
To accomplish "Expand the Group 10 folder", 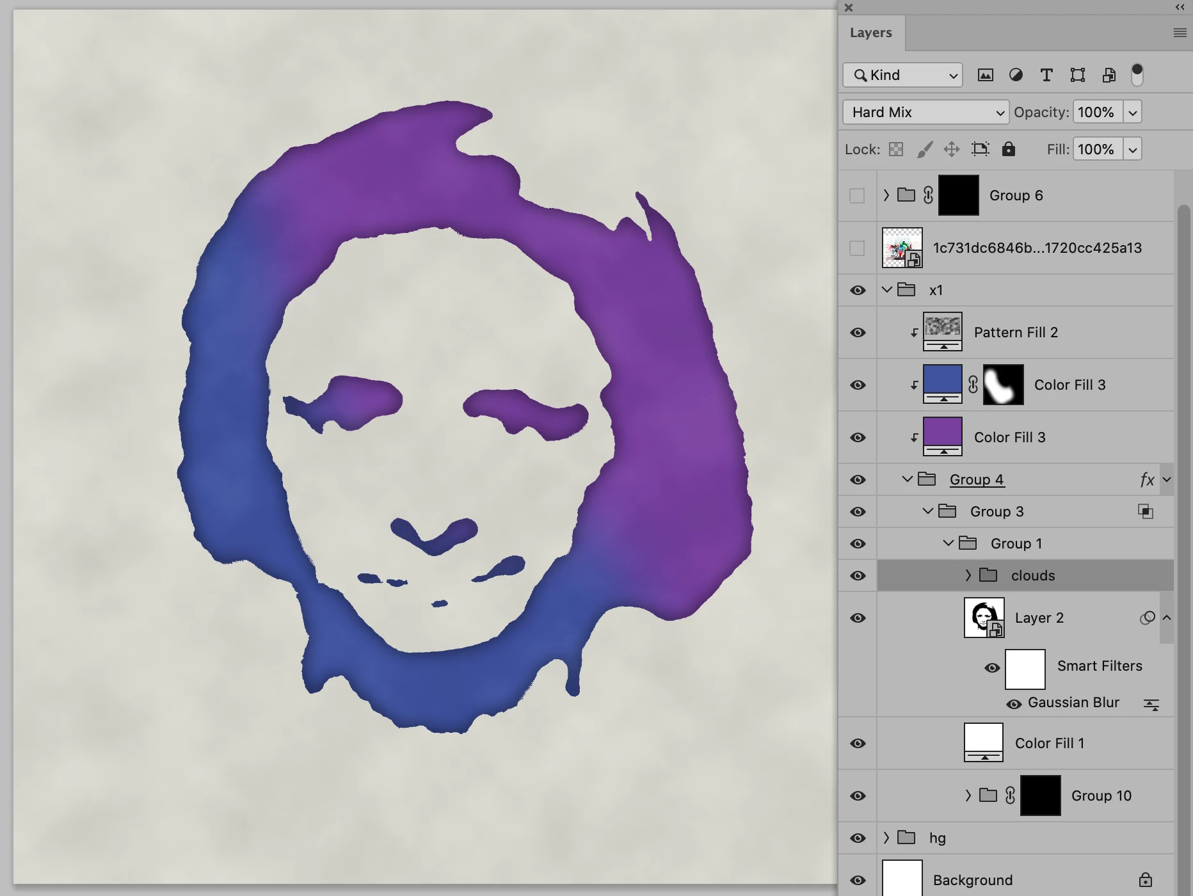I will tap(968, 796).
